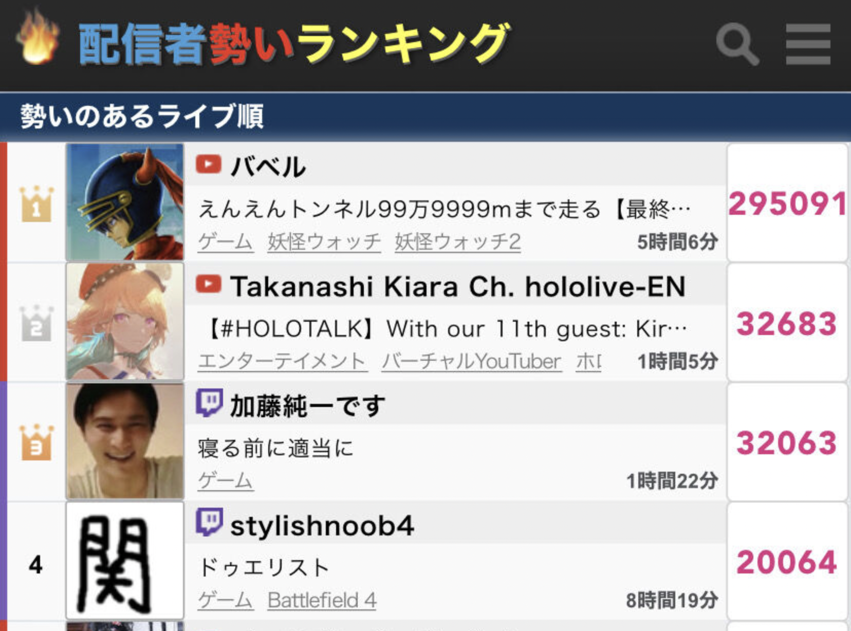Open the Takanashi Kiara avatar thumbnail
The height and width of the screenshot is (631, 851).
click(125, 322)
